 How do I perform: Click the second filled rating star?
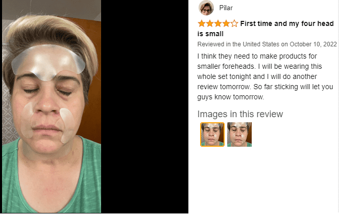pos(210,23)
